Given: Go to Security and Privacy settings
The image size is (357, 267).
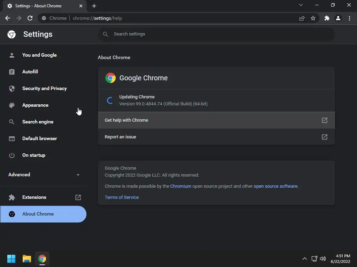Looking at the screenshot, I should pos(43,89).
